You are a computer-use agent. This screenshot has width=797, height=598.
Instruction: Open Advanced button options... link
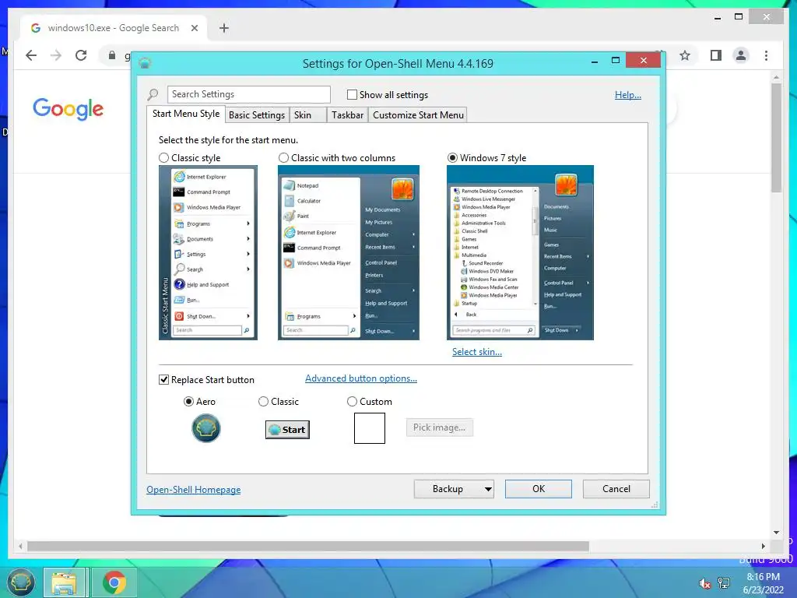[x=361, y=378]
